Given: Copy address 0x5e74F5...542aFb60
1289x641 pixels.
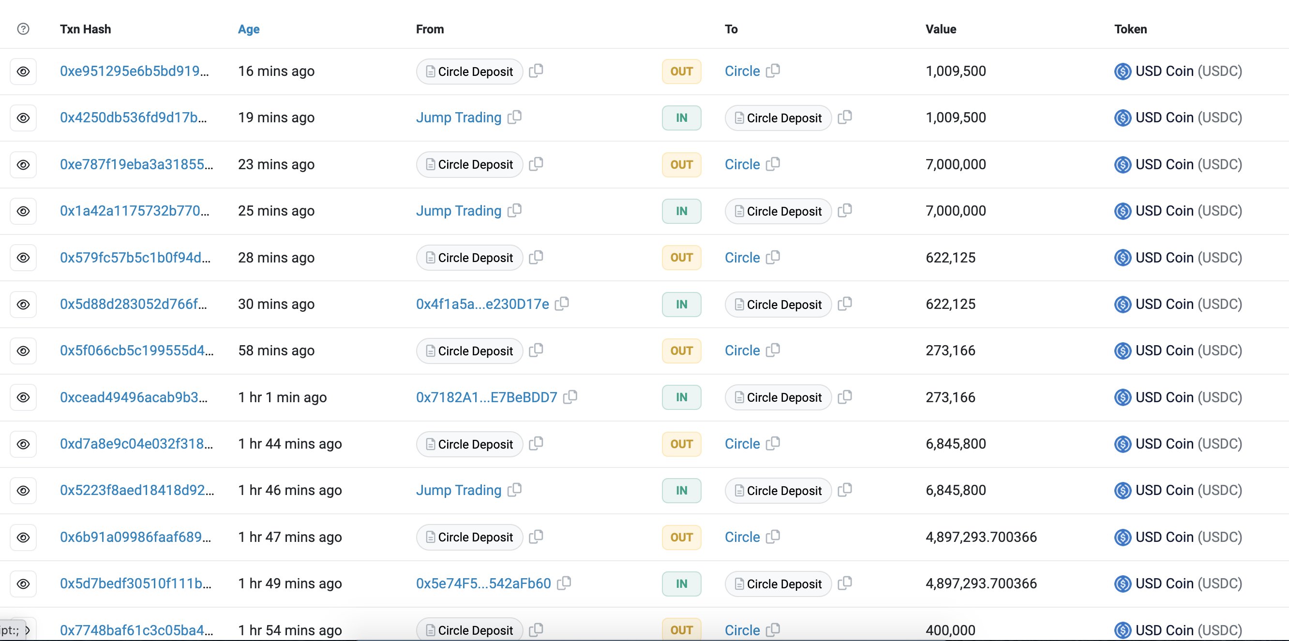Looking at the screenshot, I should click(x=564, y=583).
